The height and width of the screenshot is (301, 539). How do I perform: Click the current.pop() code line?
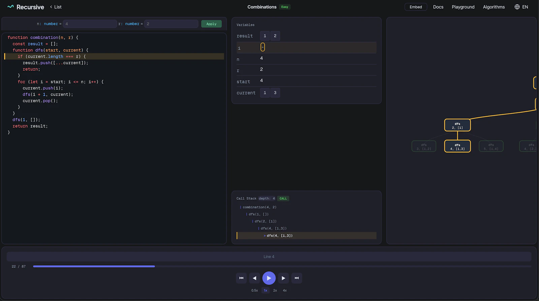pos(40,101)
